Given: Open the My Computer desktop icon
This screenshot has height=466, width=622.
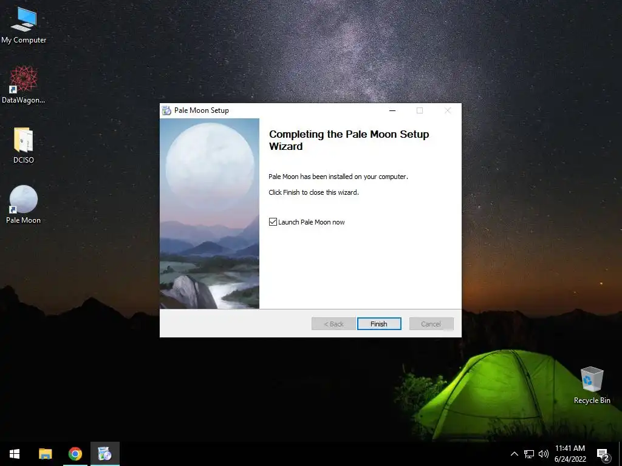Looking at the screenshot, I should tap(24, 25).
